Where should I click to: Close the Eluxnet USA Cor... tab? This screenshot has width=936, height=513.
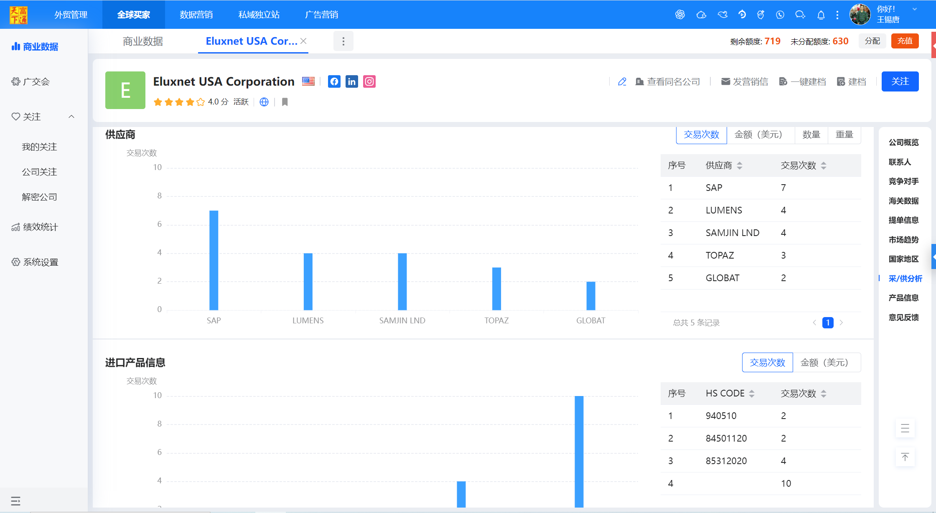(x=303, y=41)
